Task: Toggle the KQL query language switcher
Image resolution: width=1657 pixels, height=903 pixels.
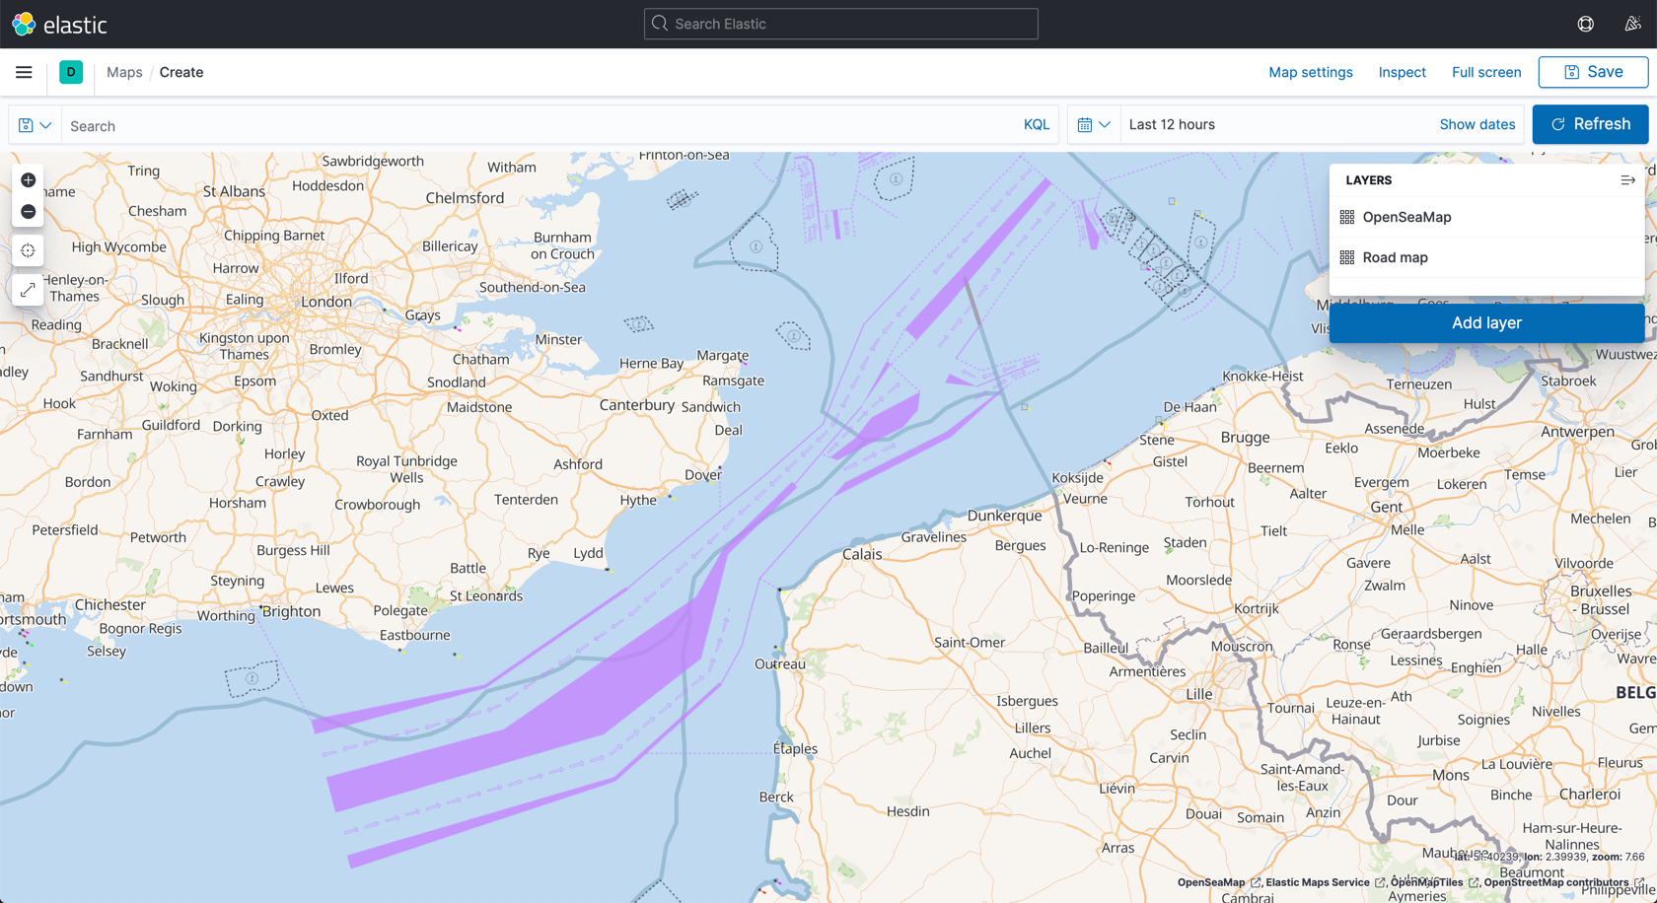Action: click(1036, 125)
